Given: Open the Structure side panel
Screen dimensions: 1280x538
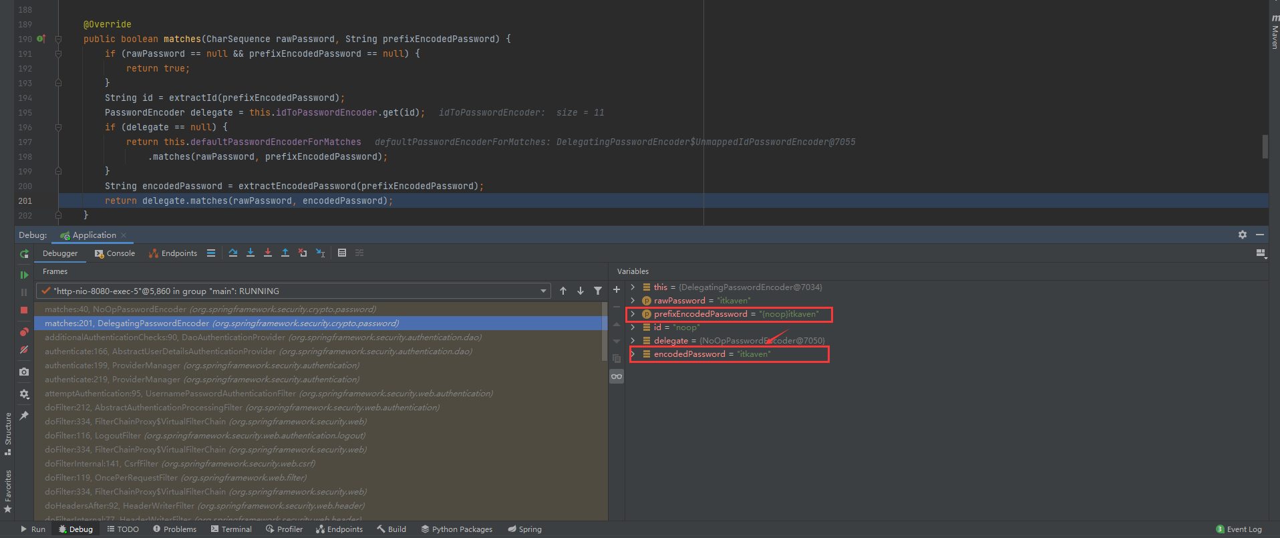Looking at the screenshot, I should pos(8,434).
